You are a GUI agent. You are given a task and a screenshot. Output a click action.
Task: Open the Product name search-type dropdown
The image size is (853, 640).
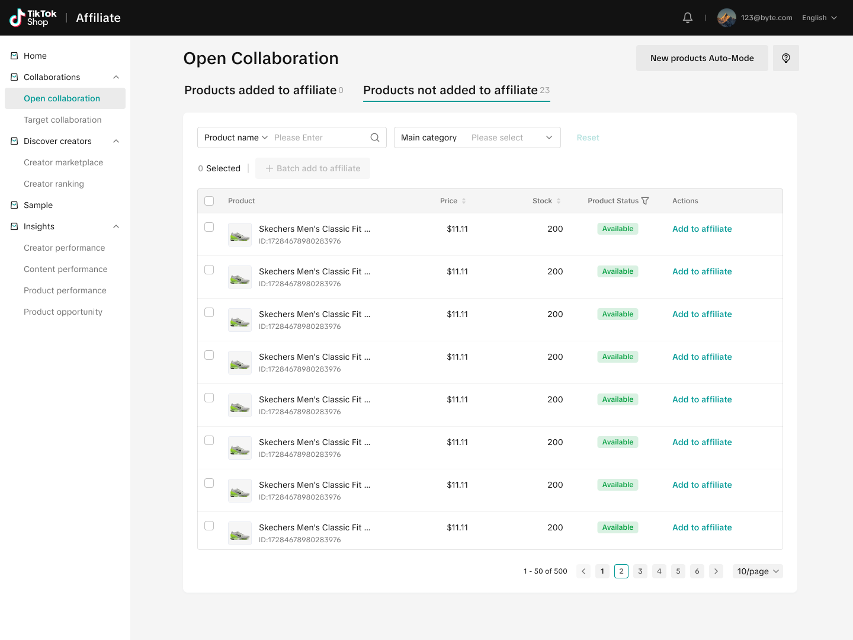[236, 137]
